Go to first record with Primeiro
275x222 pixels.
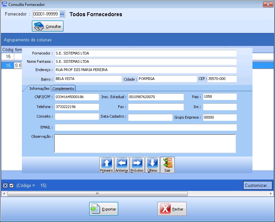click(106, 165)
